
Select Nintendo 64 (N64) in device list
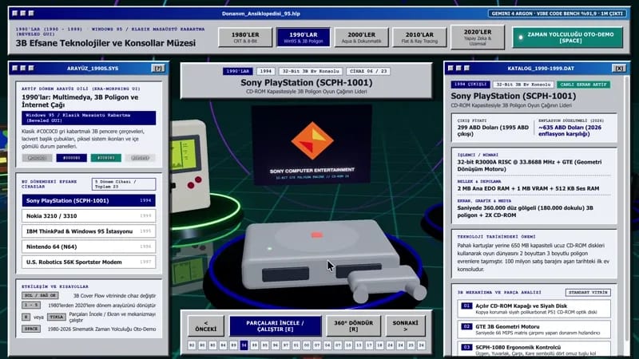click(89, 247)
